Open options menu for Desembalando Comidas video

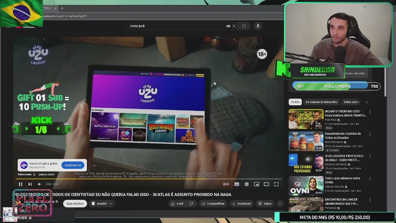click(370, 134)
